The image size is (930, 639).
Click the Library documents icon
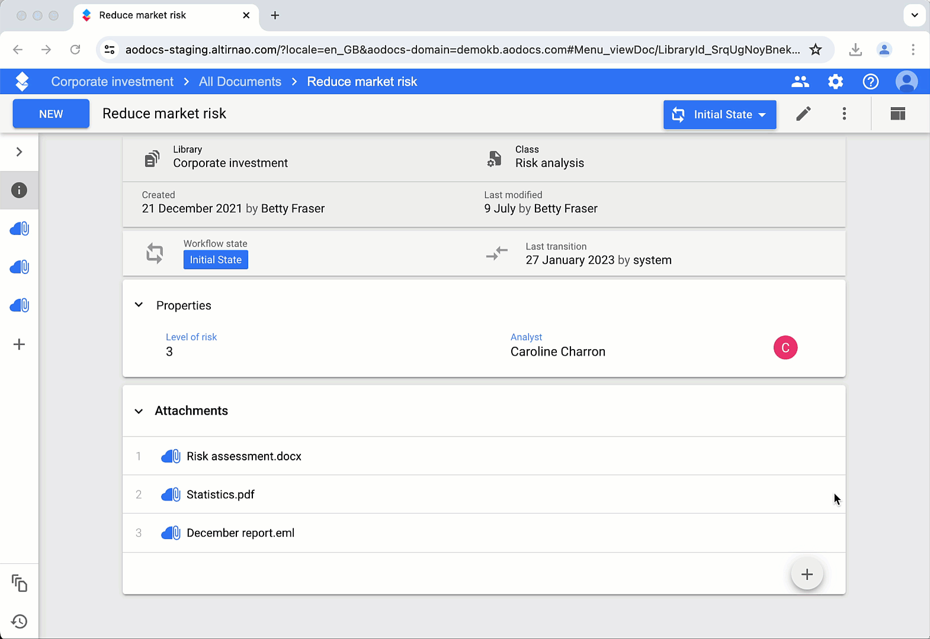(152, 159)
